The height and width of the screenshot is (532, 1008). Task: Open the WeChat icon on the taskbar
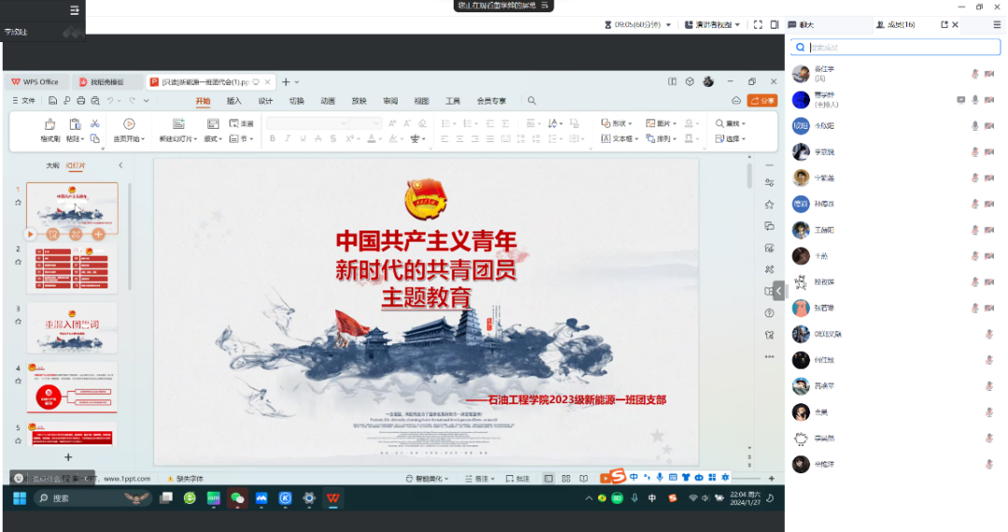[x=237, y=498]
